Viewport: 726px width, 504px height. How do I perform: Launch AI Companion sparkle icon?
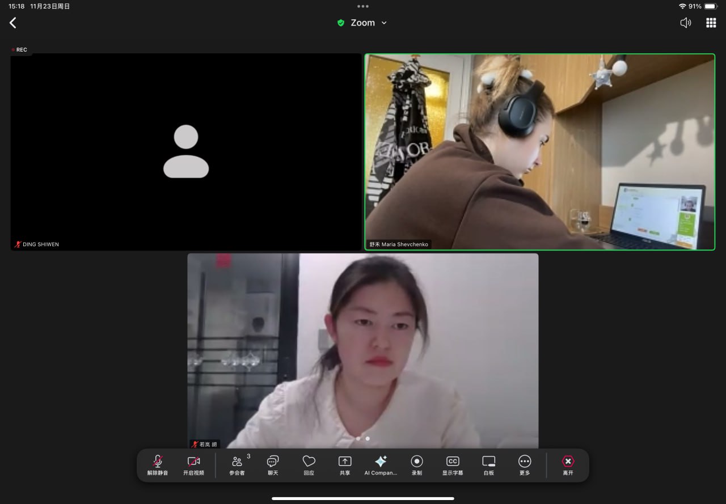point(381,465)
